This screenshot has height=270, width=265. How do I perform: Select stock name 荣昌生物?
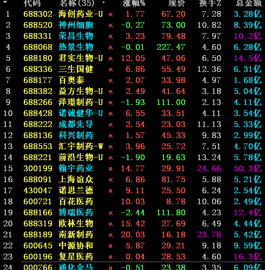tap(76, 36)
